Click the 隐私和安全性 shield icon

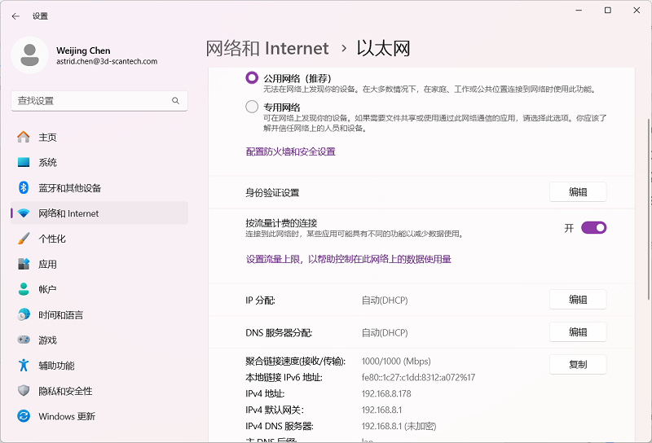click(x=24, y=391)
